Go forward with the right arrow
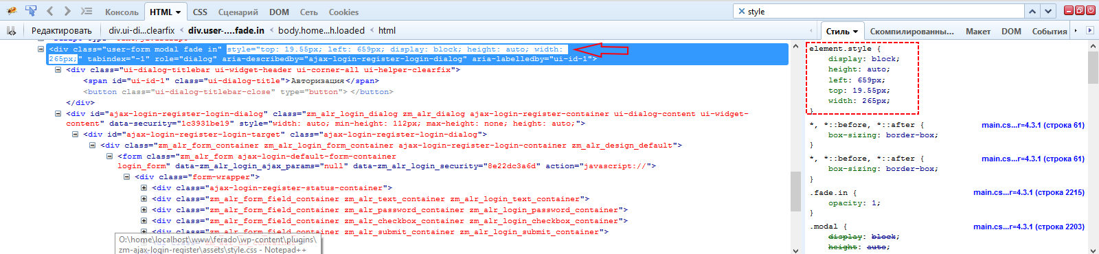The height and width of the screenshot is (254, 1099). tap(67, 11)
